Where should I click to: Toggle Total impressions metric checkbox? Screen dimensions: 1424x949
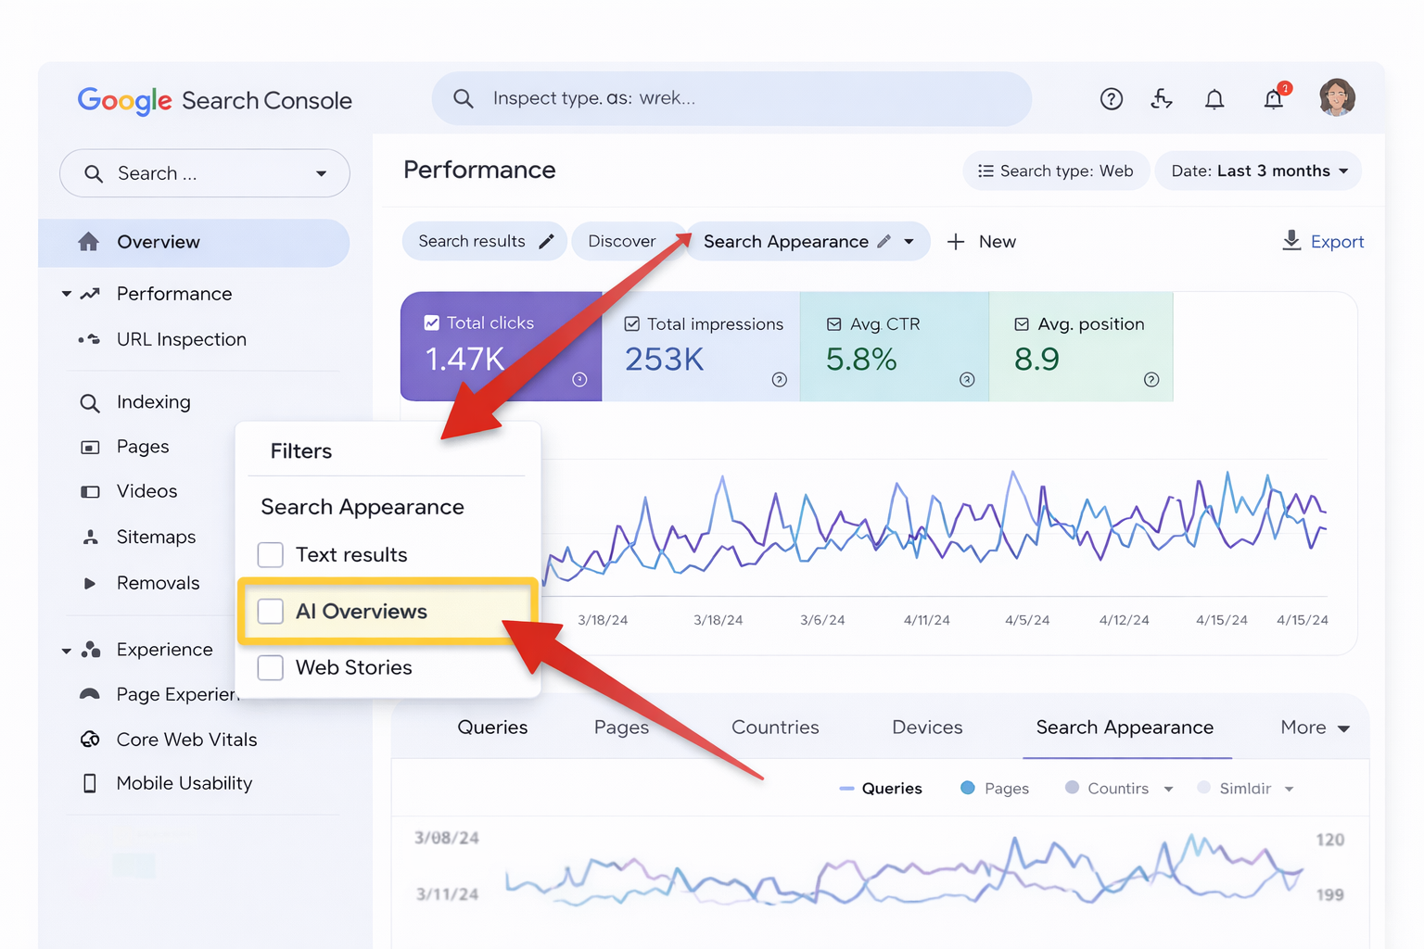pyautogui.click(x=632, y=323)
